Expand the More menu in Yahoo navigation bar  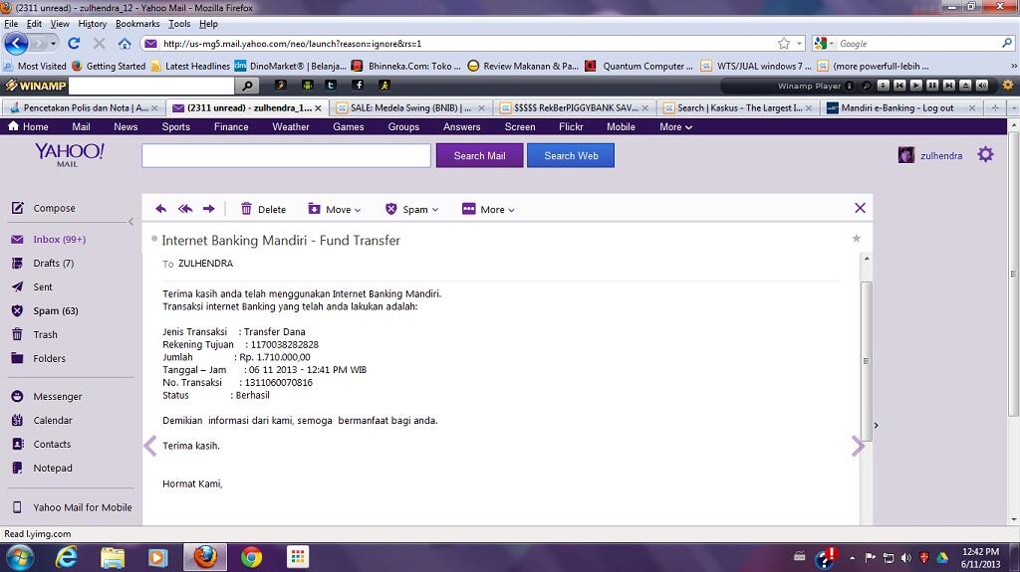click(675, 126)
